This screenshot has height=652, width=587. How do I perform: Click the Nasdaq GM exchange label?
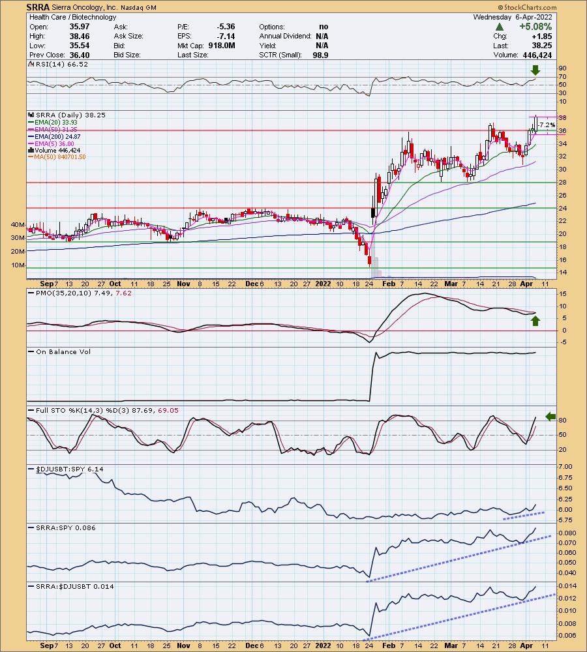tap(138, 7)
